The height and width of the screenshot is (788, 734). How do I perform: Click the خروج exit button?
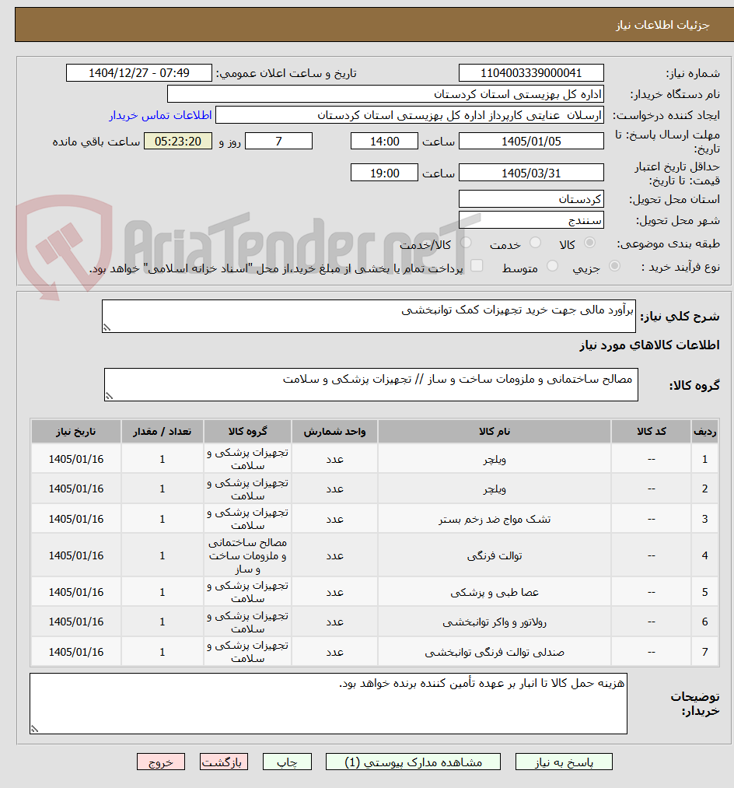161,762
